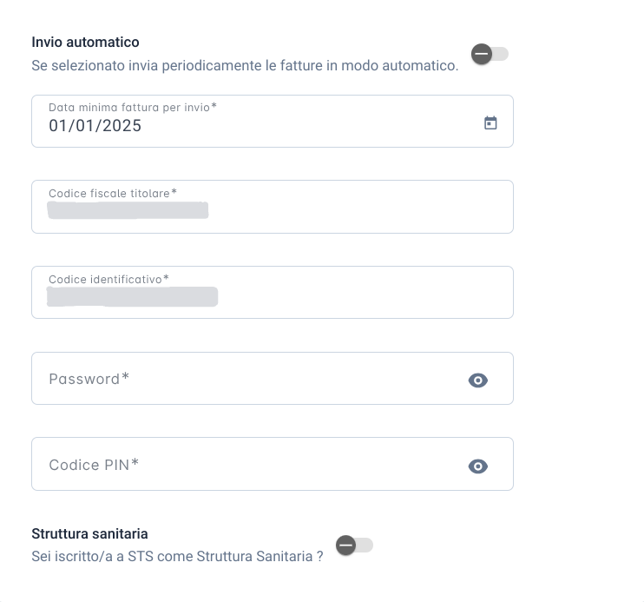Screen dimensions: 644x602
Task: Click the Invio automatico heading
Action: click(85, 42)
